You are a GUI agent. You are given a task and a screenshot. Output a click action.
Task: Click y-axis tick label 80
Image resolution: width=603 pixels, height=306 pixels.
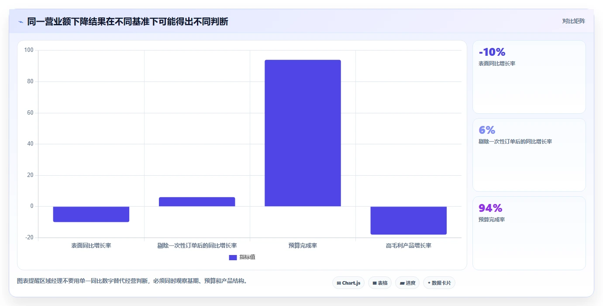point(30,82)
